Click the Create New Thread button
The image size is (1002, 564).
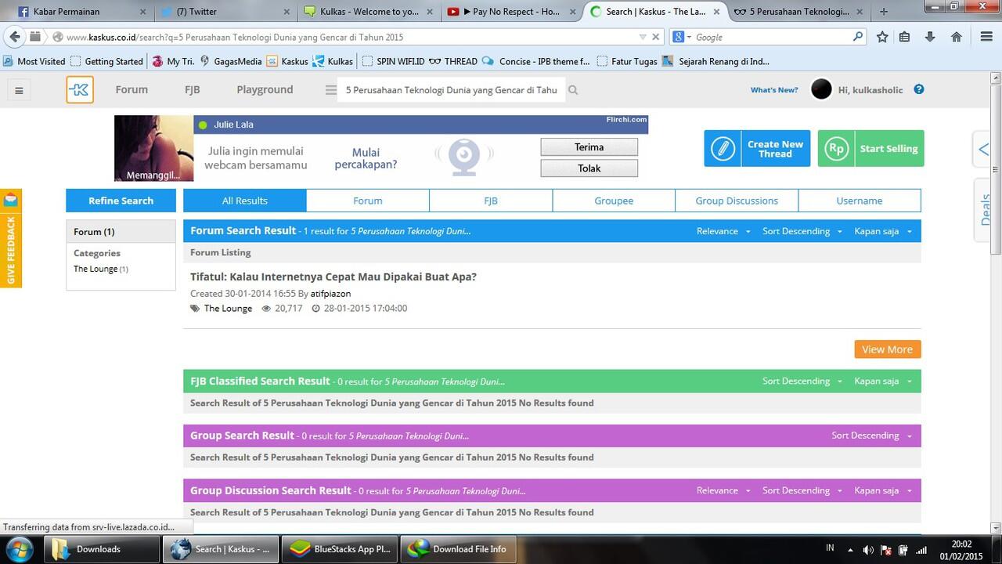757,149
